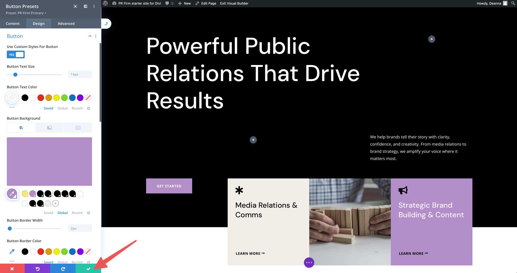The width and height of the screenshot is (517, 273).
Task: Collapse the Button settings section
Action: [x=90, y=36]
